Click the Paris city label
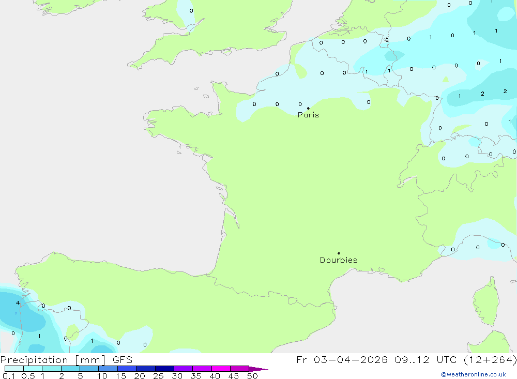This screenshot has width=517, height=379. (x=308, y=115)
